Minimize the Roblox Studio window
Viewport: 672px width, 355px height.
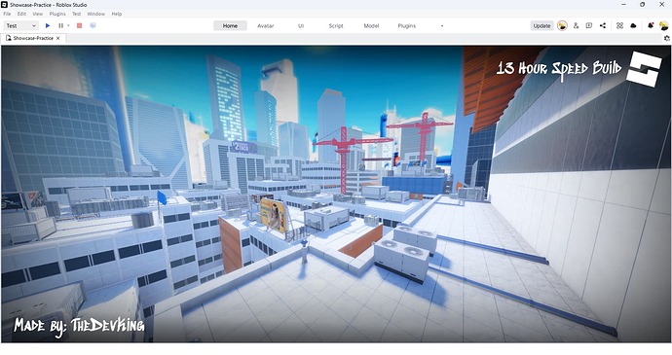pos(622,4)
